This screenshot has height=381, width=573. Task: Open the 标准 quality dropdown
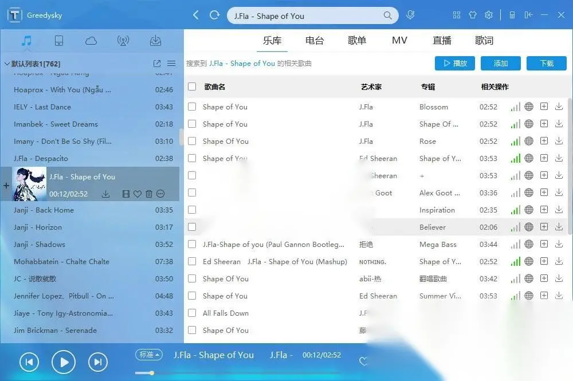click(149, 354)
